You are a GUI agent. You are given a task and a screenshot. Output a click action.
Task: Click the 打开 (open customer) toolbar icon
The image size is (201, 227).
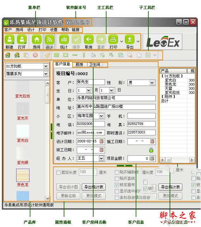pyautogui.click(x=22, y=40)
